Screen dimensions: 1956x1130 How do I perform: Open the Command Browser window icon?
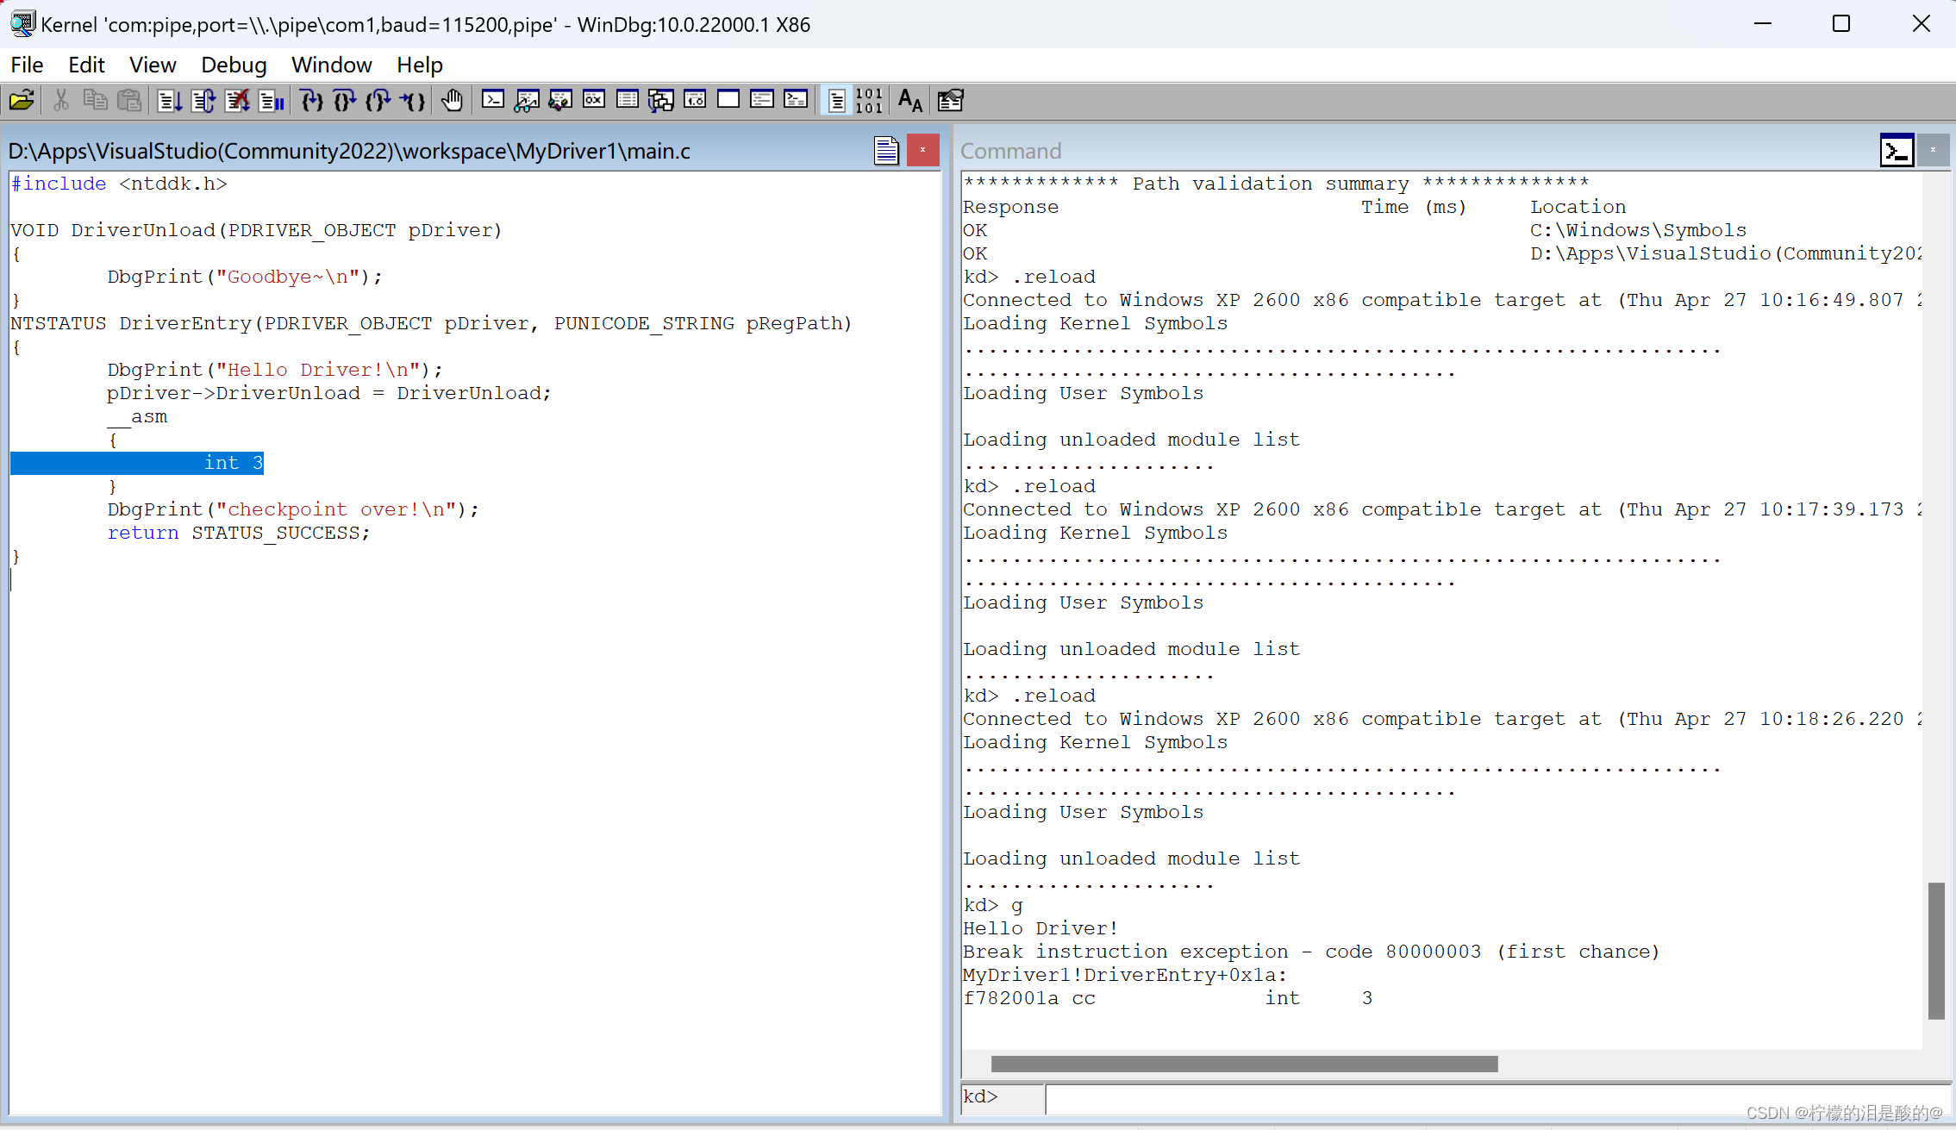[796, 100]
